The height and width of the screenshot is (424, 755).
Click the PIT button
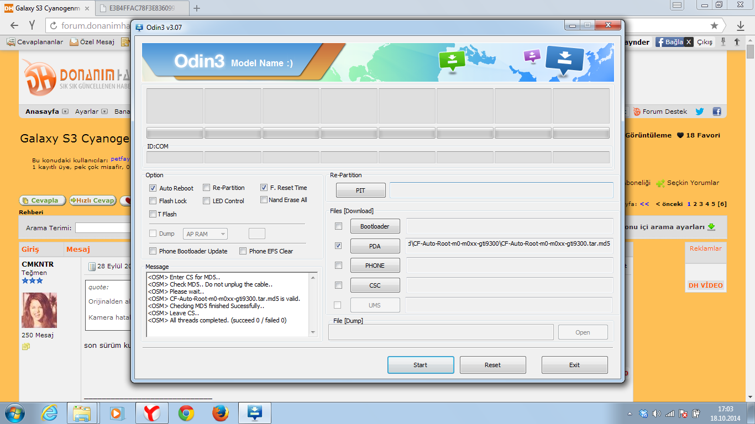click(x=360, y=190)
